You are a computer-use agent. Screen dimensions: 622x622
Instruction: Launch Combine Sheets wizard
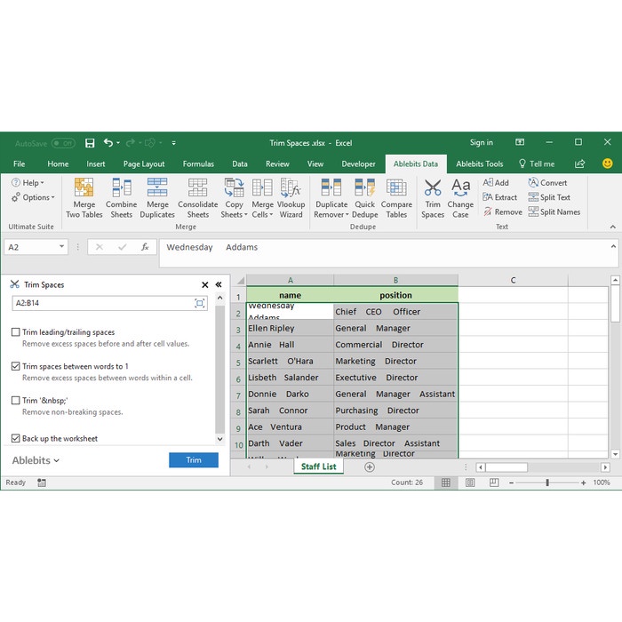coord(122,198)
